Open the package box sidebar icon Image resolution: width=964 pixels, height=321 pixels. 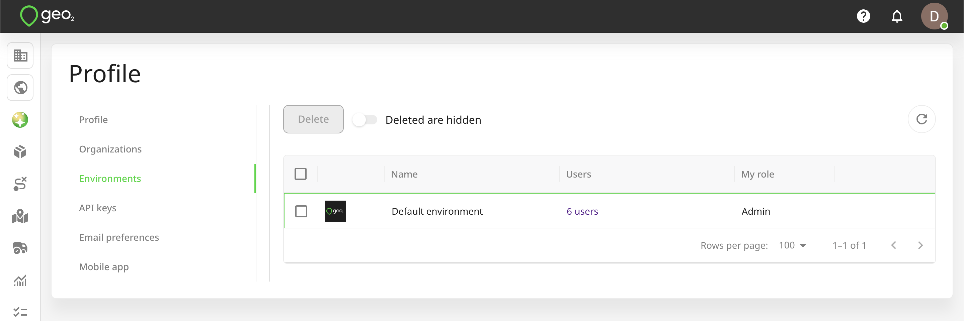click(20, 152)
